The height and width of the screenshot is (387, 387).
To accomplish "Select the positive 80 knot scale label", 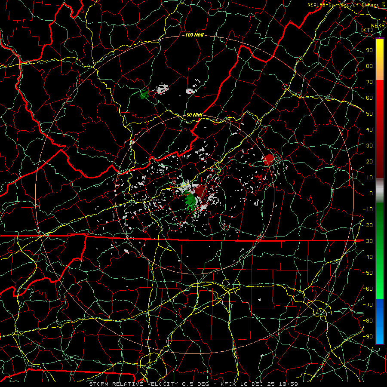I will coord(369,66).
